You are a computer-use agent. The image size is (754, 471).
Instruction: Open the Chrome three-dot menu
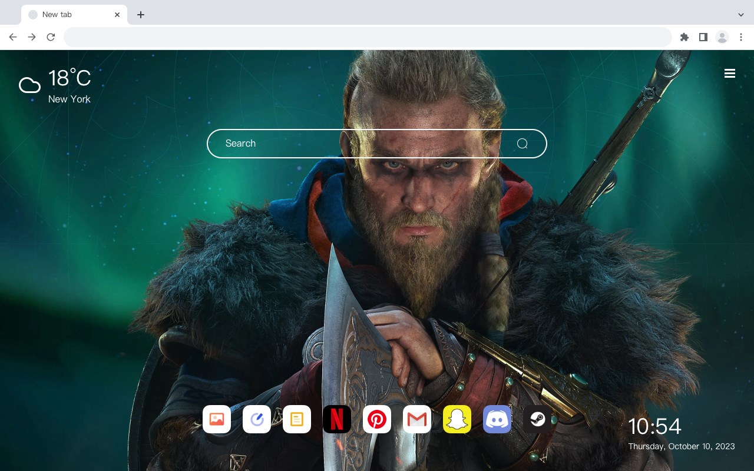point(741,37)
